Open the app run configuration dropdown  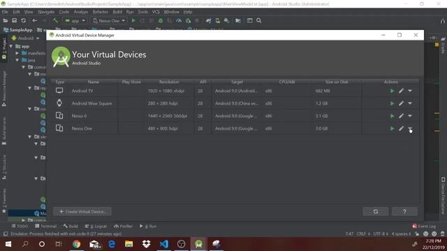click(x=75, y=21)
